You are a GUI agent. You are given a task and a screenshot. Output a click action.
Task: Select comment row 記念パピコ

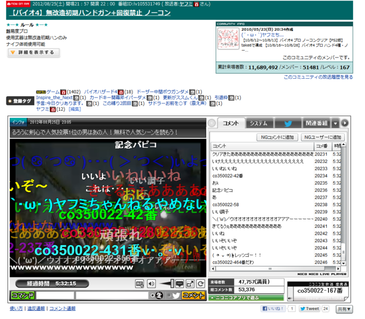(276, 190)
